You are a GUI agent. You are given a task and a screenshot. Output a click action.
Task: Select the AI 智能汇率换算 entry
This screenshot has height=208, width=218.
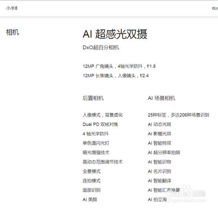164,190
